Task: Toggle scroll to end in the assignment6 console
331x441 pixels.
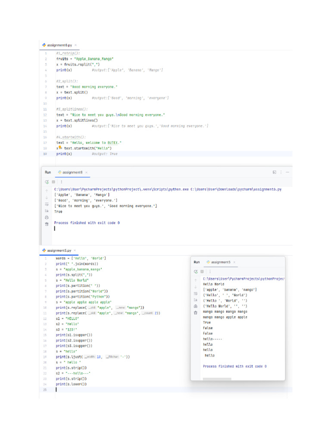Action: 47,211
